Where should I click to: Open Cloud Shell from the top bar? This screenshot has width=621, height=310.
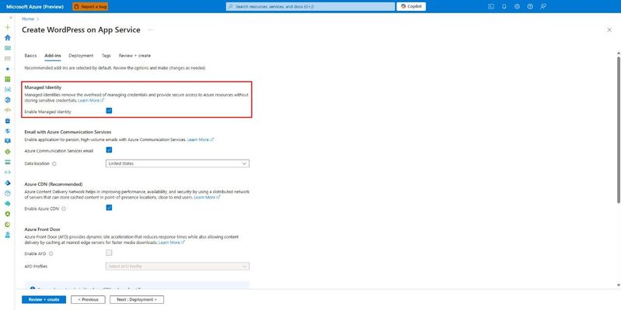point(491,6)
